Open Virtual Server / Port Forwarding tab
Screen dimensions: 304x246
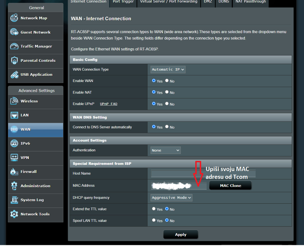pyautogui.click(x=169, y=2)
